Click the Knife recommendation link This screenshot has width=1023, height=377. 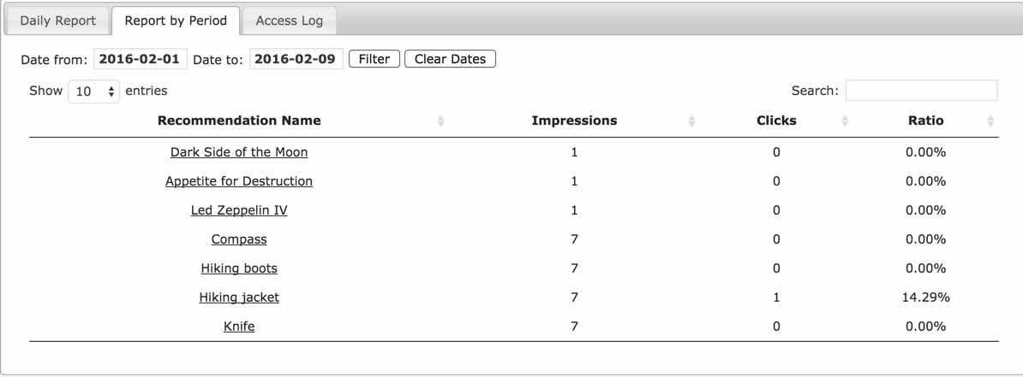[239, 327]
